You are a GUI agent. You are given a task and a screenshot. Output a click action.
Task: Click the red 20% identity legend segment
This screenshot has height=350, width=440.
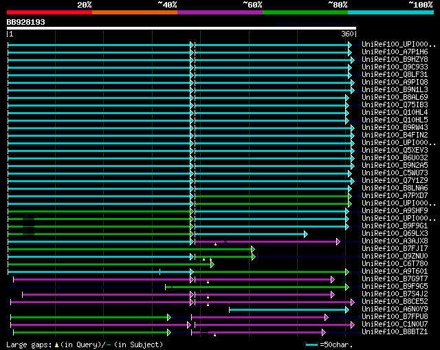pos(49,12)
